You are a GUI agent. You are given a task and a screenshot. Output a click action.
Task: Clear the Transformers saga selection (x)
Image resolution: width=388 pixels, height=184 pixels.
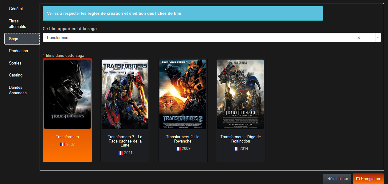point(359,38)
